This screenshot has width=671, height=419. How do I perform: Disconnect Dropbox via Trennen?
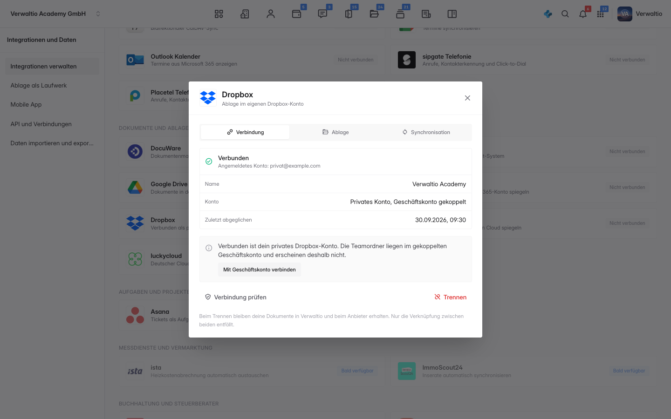click(451, 297)
